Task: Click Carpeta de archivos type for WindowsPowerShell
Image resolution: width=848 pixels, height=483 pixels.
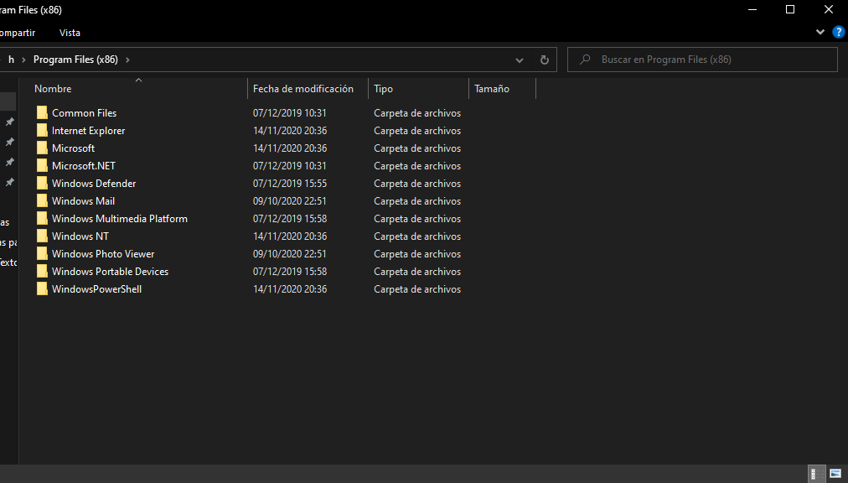Action: point(417,289)
